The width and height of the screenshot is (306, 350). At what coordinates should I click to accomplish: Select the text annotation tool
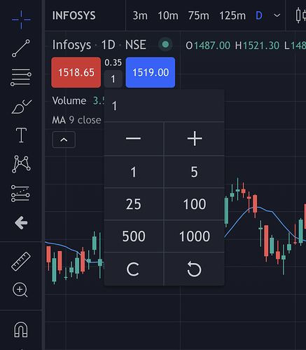21,135
